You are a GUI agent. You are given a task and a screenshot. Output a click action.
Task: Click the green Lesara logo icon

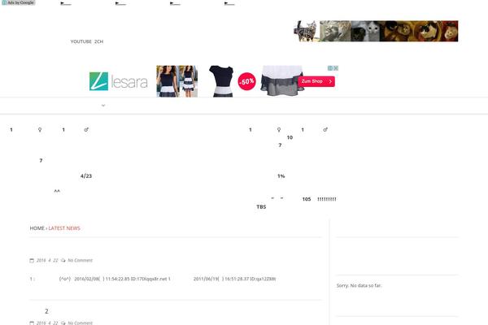98,81
